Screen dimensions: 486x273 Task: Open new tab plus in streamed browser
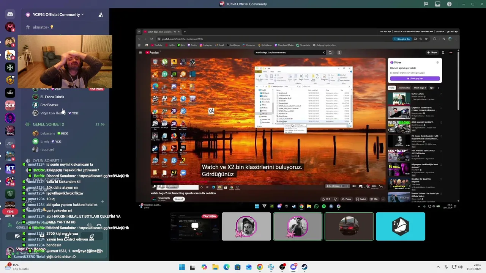[x=185, y=32]
